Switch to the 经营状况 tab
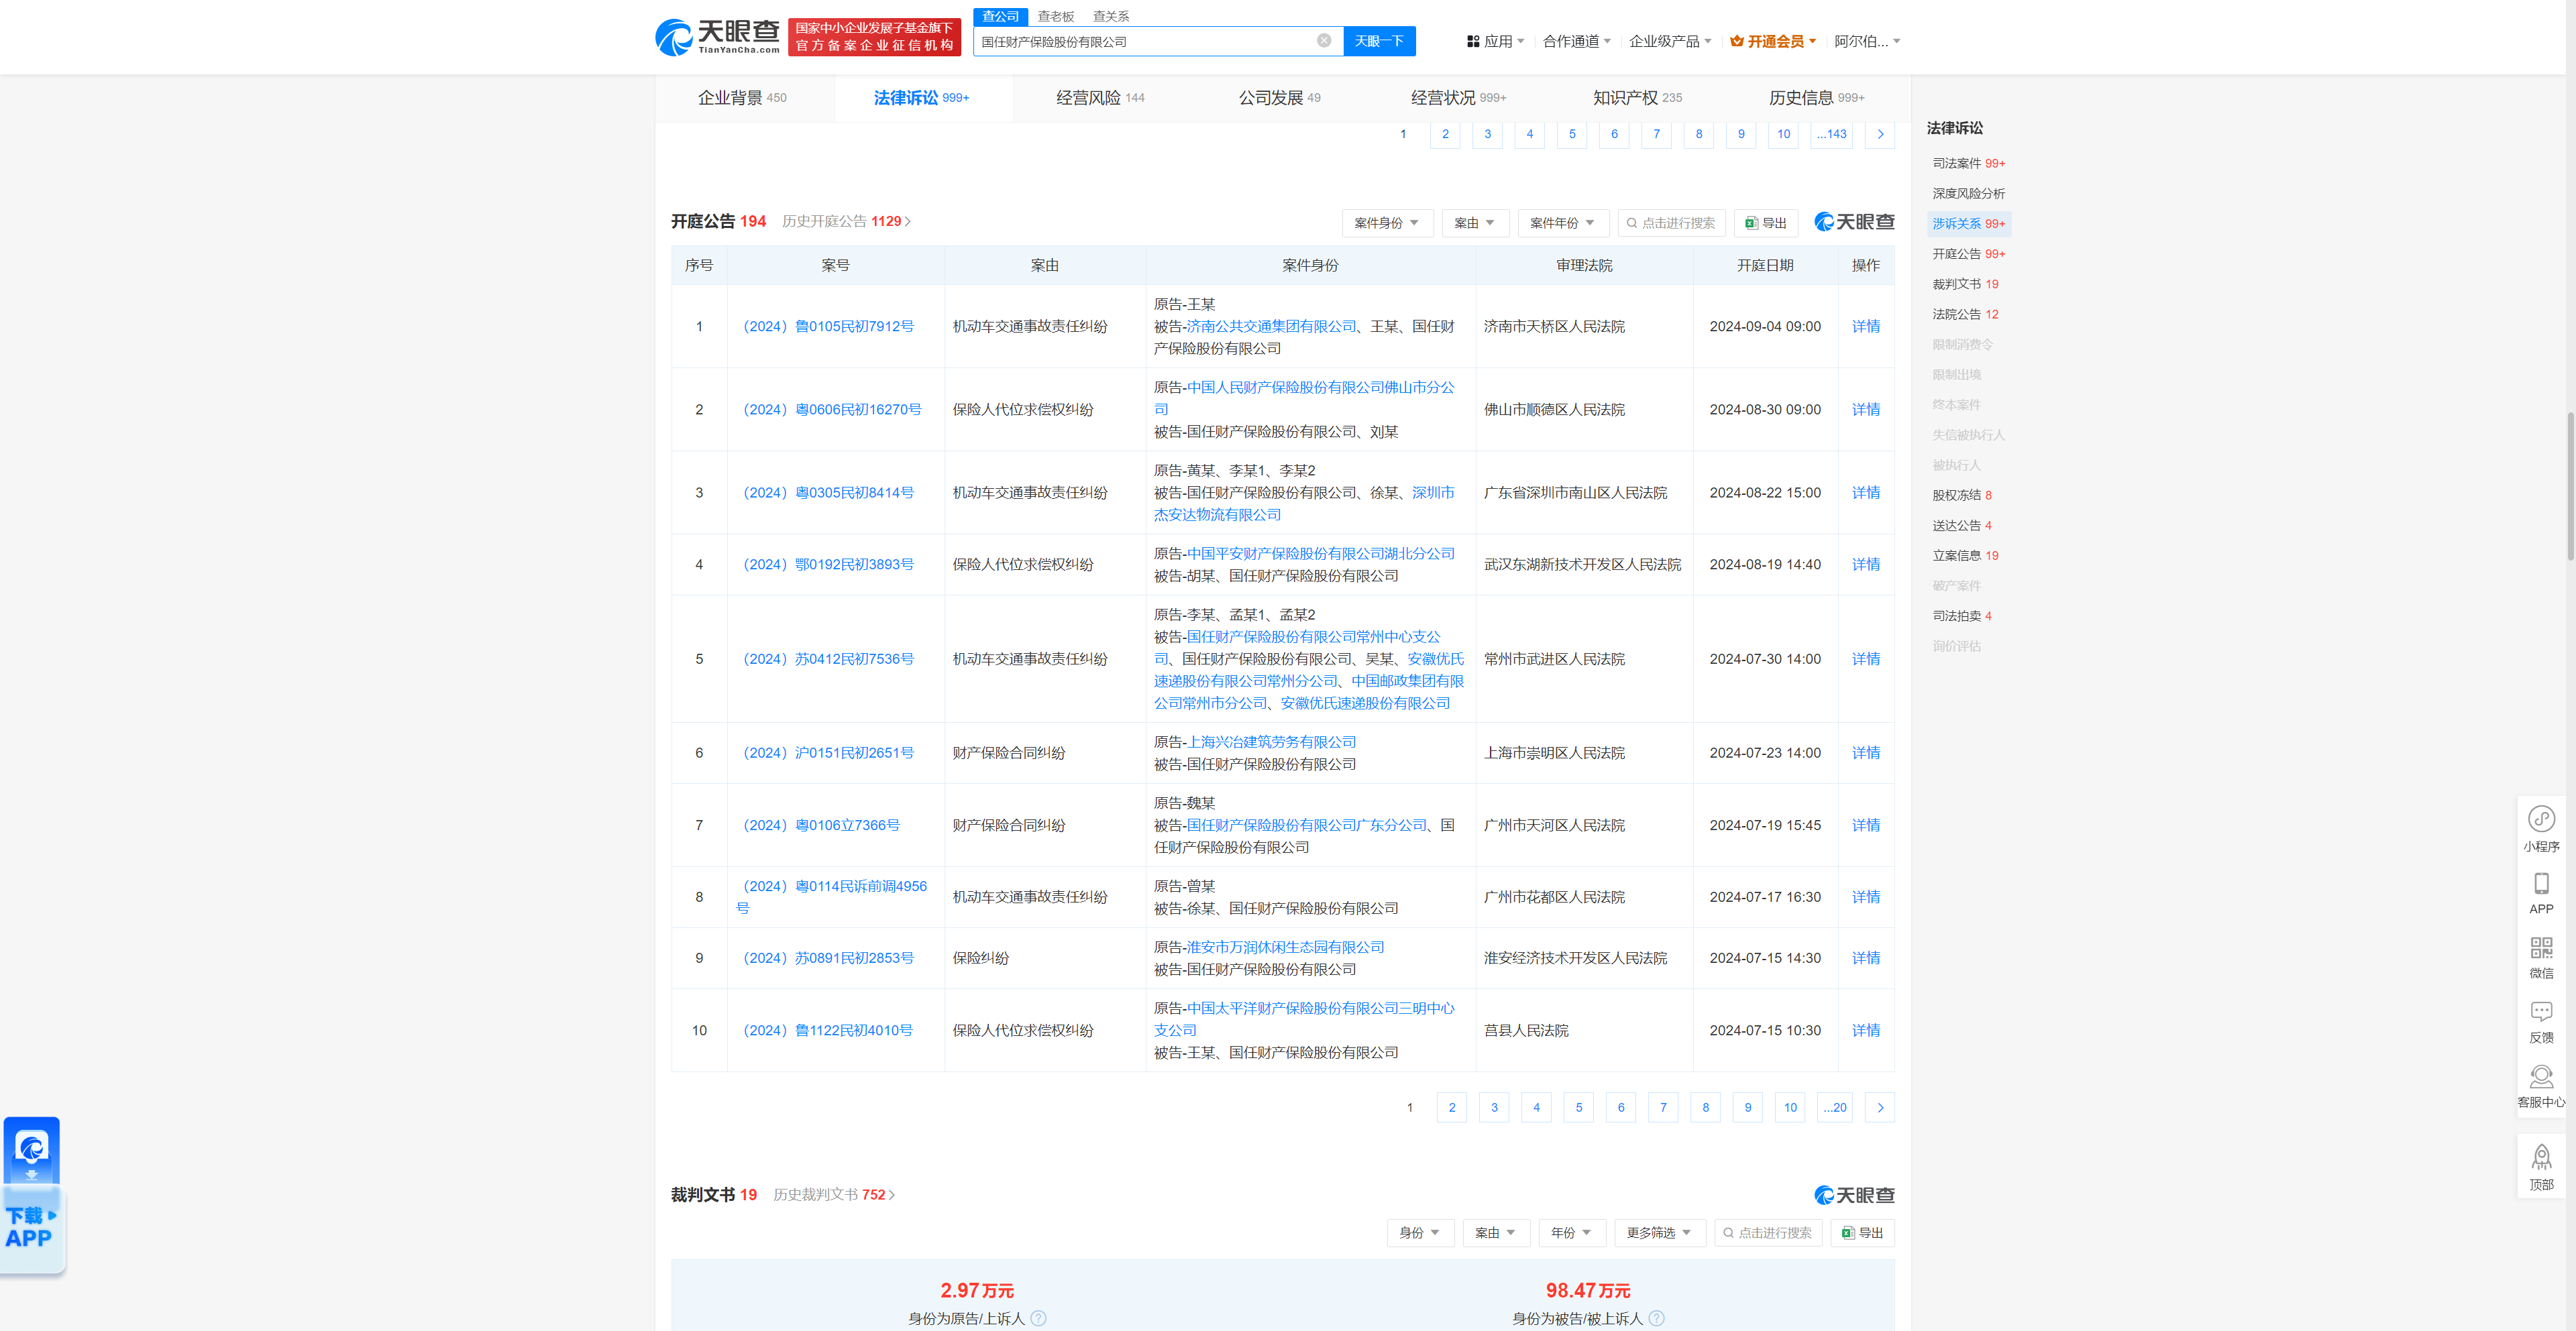Viewport: 2576px width, 1331px height. click(1458, 97)
